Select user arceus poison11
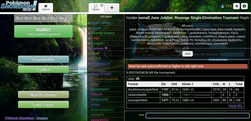 coord(106,110)
